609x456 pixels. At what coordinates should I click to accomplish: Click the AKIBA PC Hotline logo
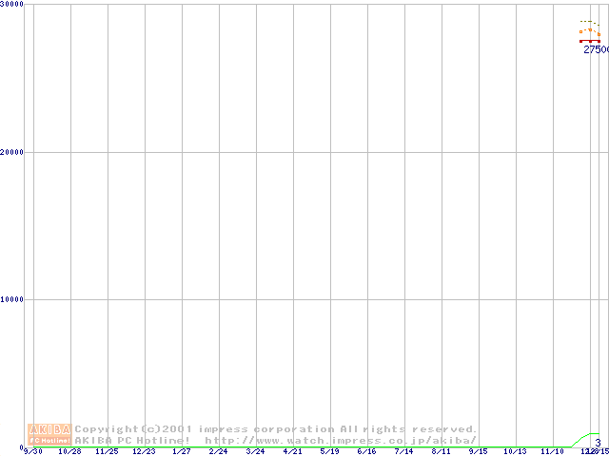(49, 434)
